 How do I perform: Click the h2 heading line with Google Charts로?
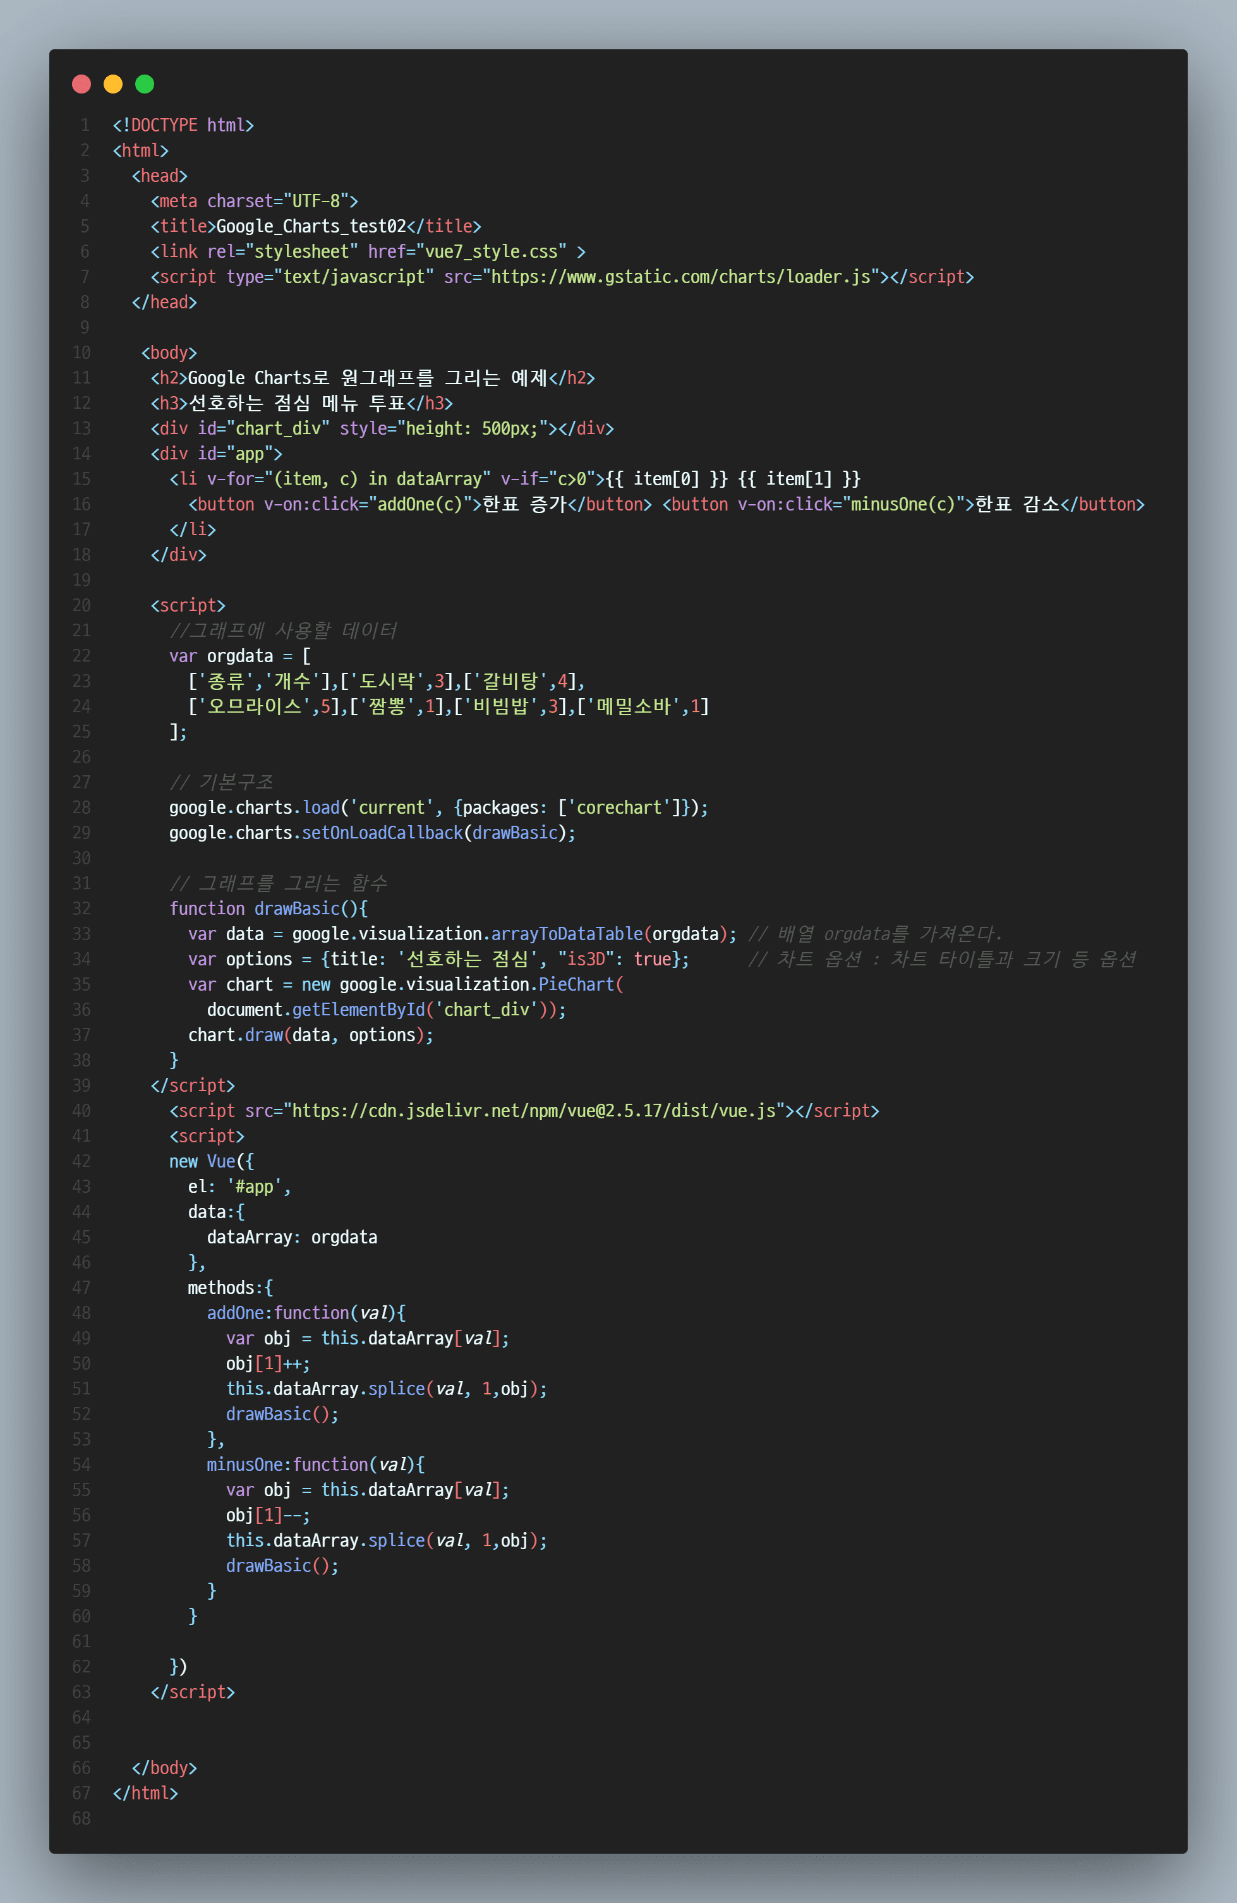coord(373,378)
